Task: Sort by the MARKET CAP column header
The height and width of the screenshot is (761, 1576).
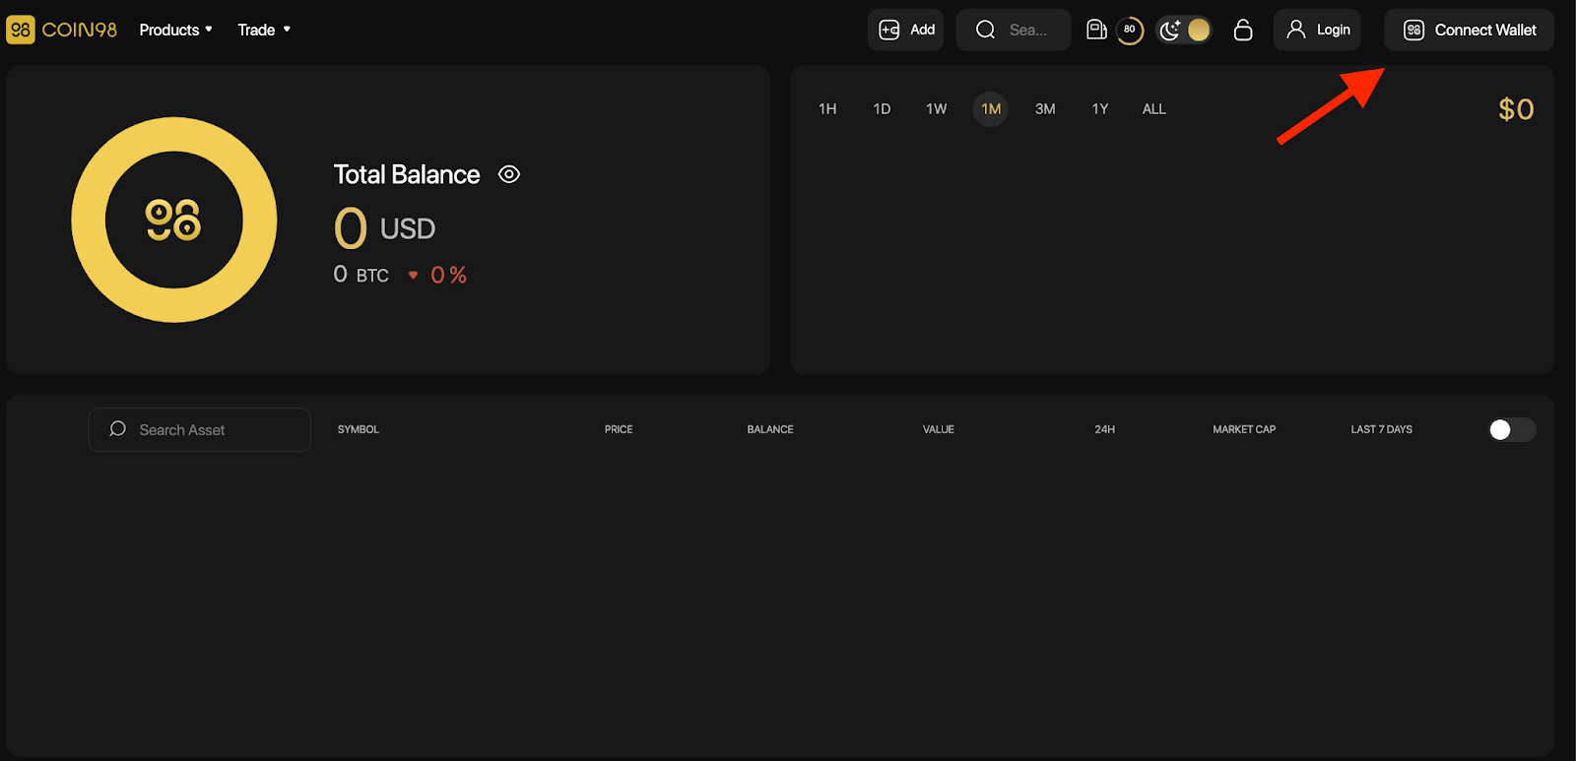Action: click(1244, 429)
